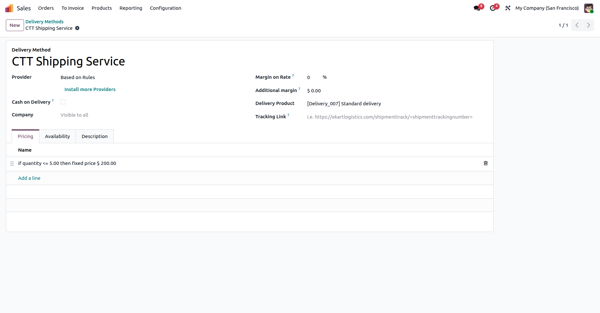
Task: Go to previous record arrow
Action: point(577,25)
